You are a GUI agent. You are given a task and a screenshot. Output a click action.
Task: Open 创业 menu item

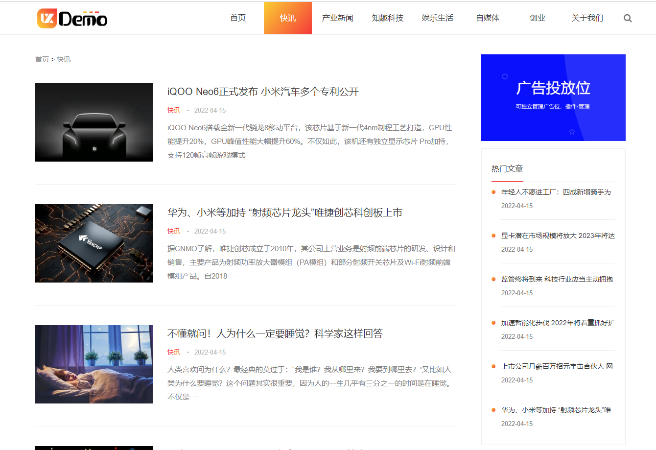click(x=538, y=18)
